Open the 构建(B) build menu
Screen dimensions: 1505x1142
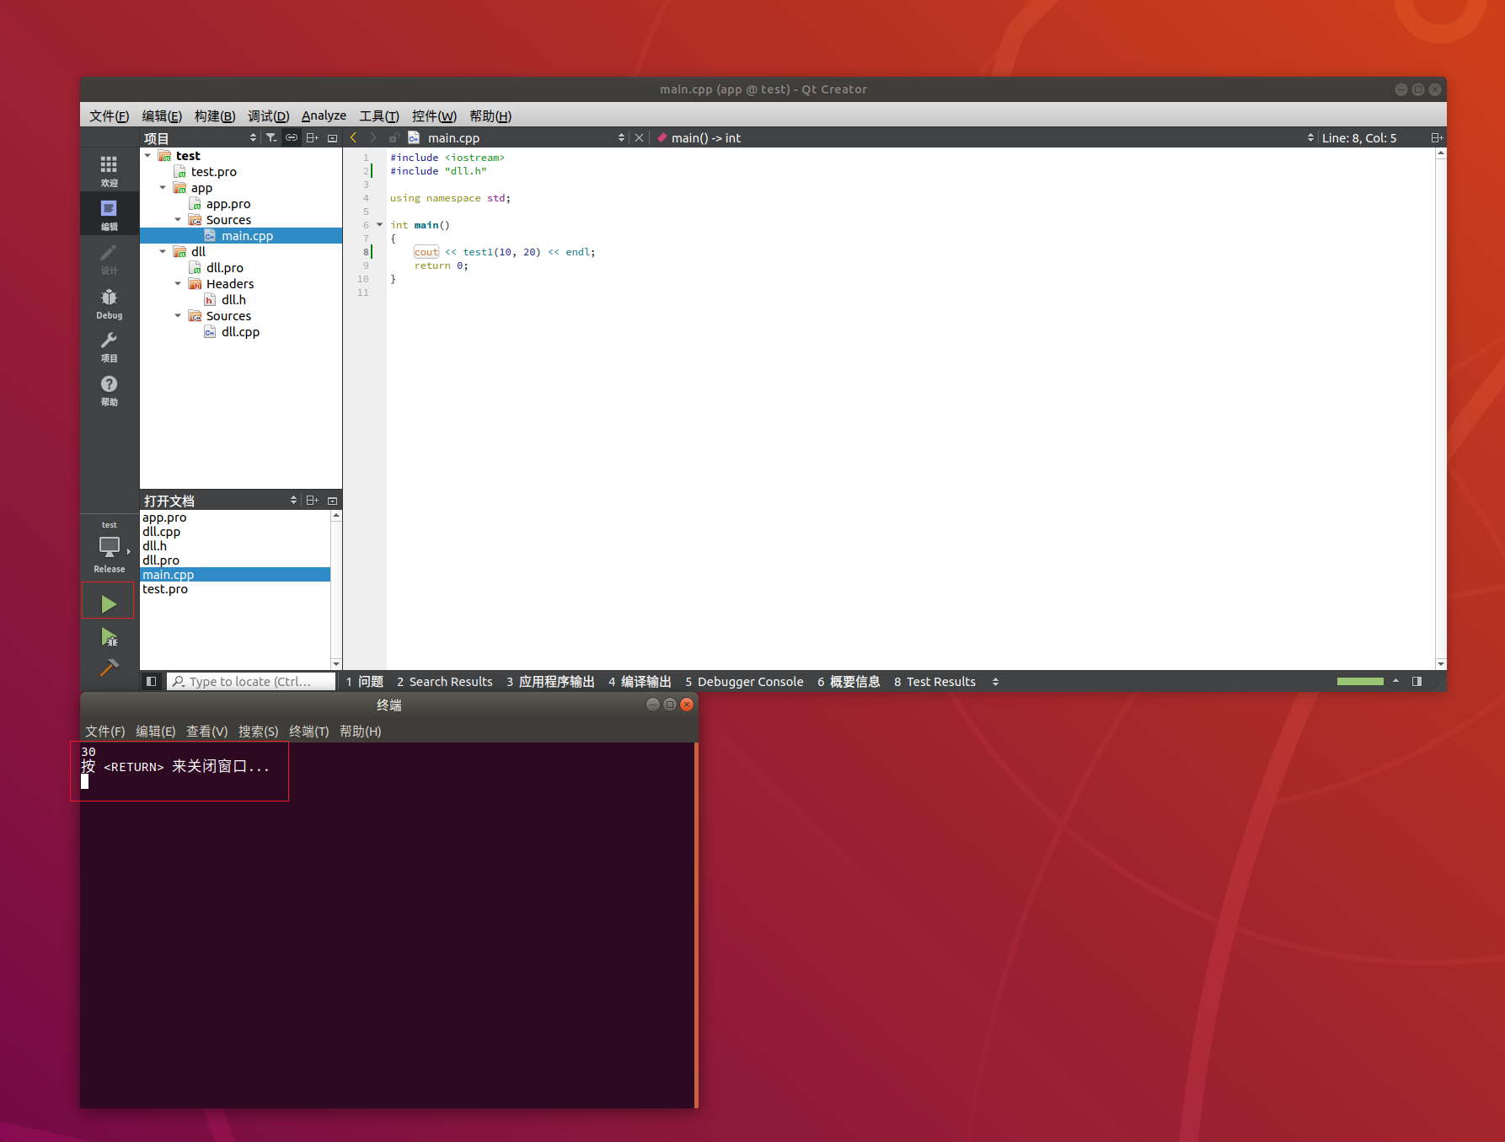coord(215,115)
